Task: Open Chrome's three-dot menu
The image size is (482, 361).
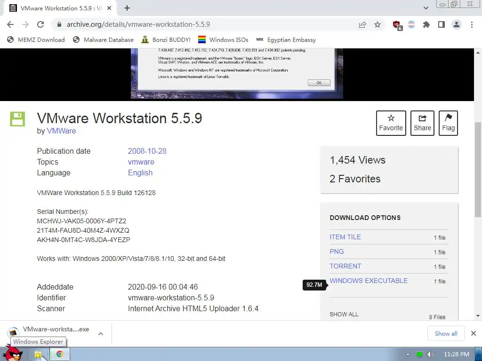Action: click(x=472, y=24)
